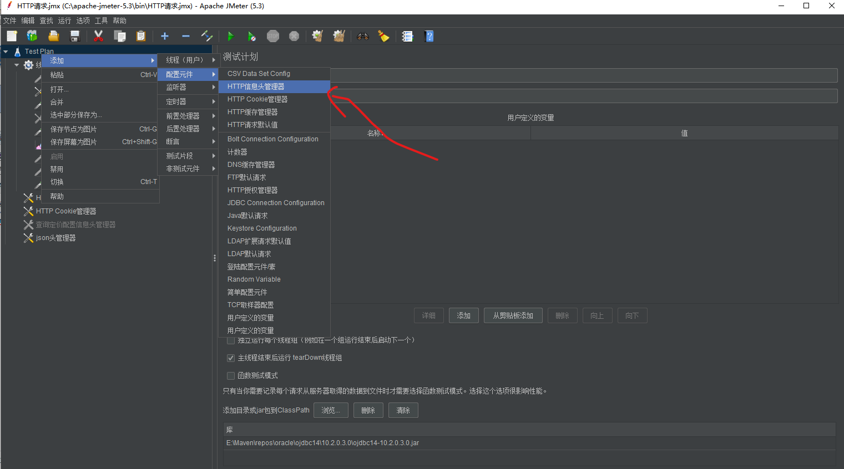Open the 编辑 menu
The height and width of the screenshot is (469, 844).
tap(28, 21)
